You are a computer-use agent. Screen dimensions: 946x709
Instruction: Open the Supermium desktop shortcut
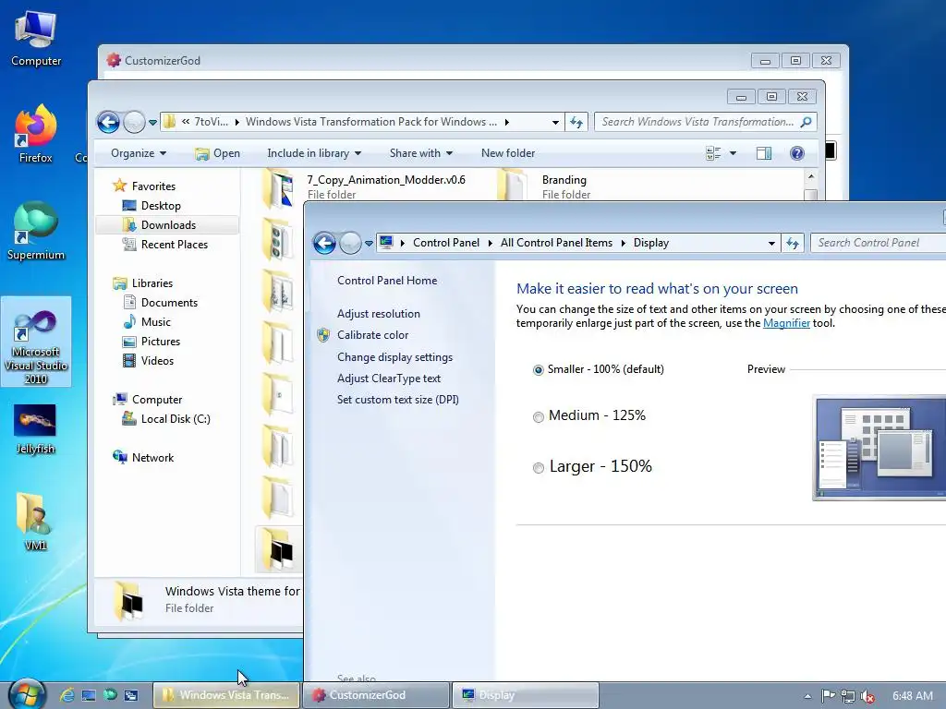(36, 232)
